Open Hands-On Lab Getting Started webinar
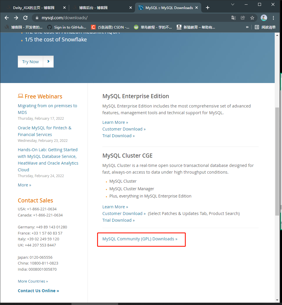Viewport: 282px width, 305px height. 48,160
